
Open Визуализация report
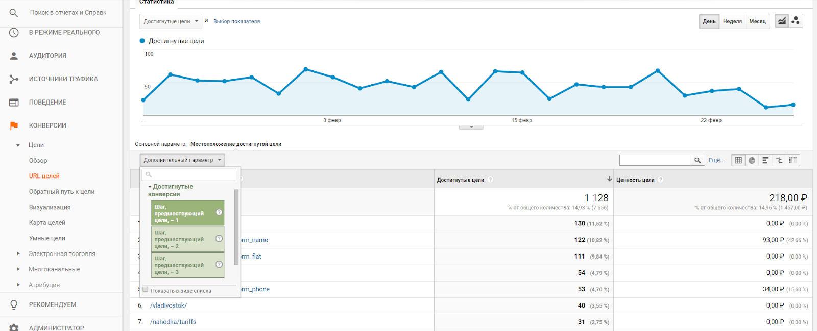[50, 207]
